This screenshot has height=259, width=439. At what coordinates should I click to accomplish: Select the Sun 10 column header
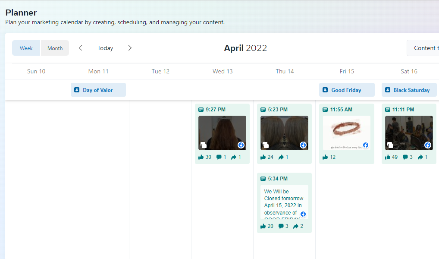(x=36, y=71)
